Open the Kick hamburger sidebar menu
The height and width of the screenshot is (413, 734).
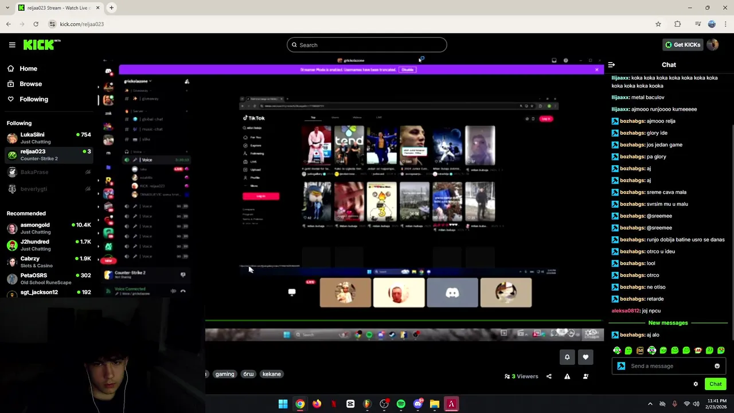click(x=12, y=45)
